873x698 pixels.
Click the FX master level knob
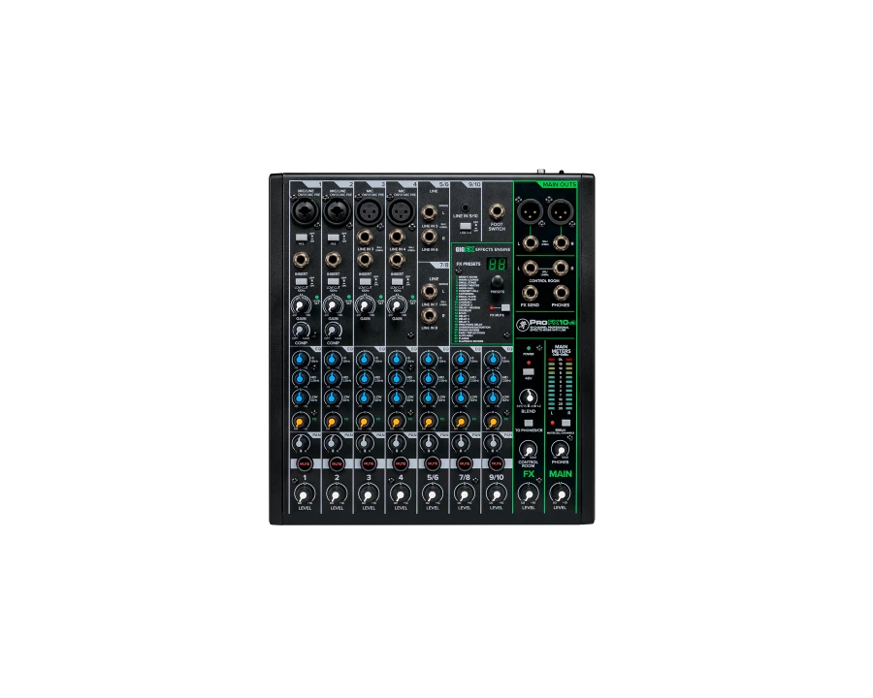click(529, 494)
